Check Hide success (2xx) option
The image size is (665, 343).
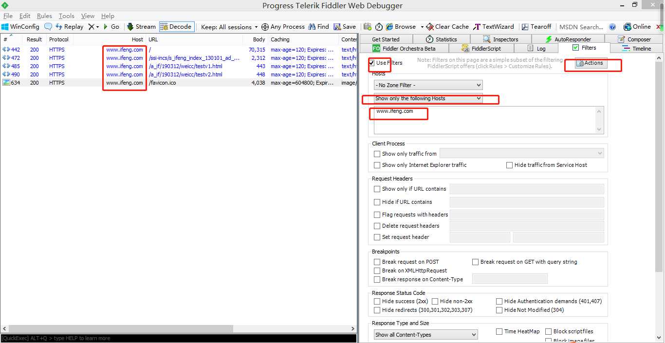pyautogui.click(x=377, y=301)
